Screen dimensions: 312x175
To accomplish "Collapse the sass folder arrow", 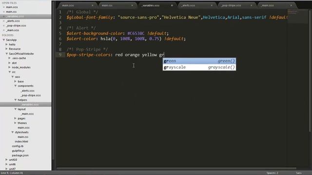I will point(13,77).
